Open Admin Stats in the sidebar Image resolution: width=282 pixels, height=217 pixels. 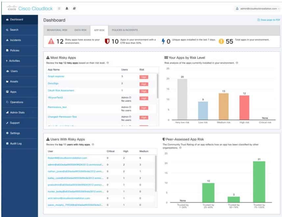click(x=20, y=113)
